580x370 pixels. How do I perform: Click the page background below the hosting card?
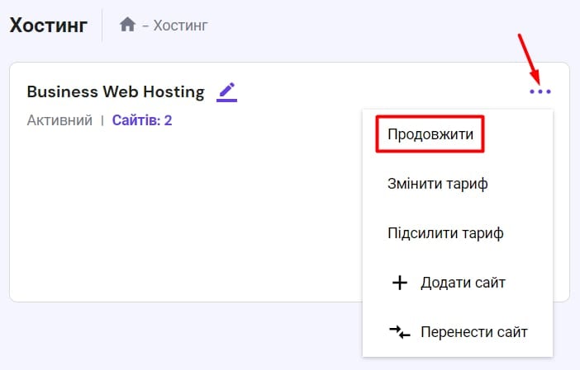182,338
